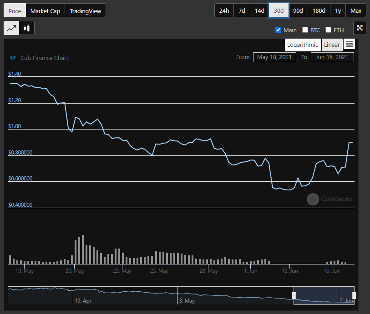The height and width of the screenshot is (314, 370).
Task: Toggle the Main checkbox
Action: point(278,30)
